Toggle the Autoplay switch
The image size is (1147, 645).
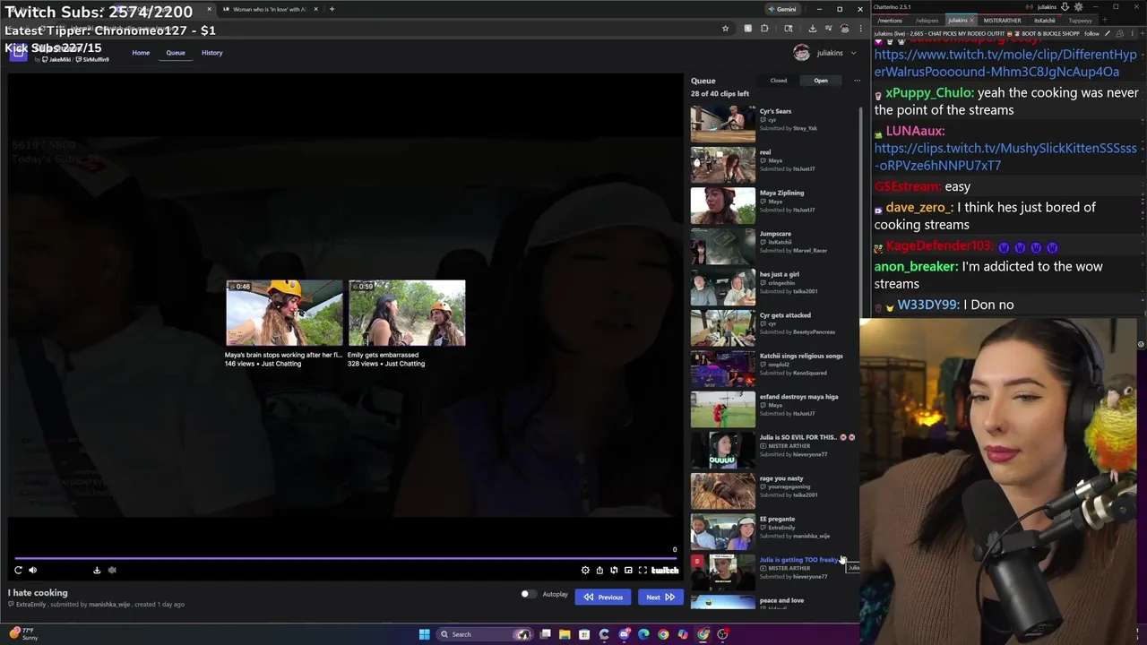(528, 594)
